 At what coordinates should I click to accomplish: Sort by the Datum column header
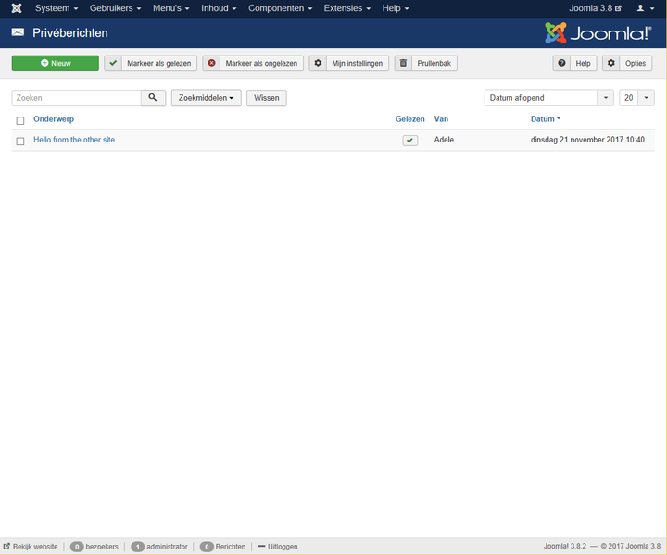coord(546,119)
